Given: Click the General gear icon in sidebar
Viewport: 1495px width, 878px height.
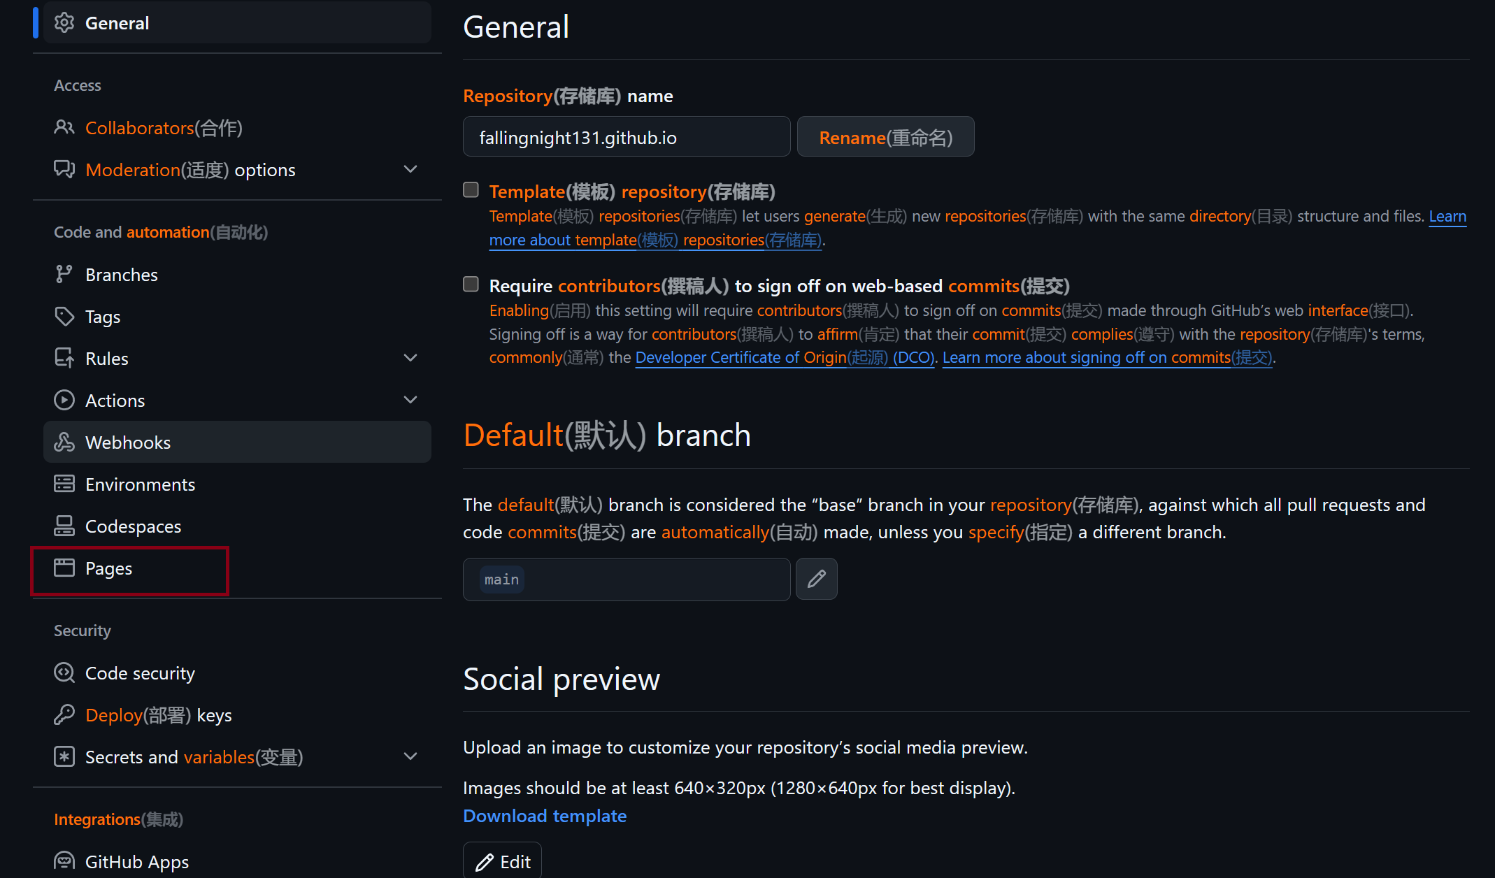Looking at the screenshot, I should pyautogui.click(x=64, y=23).
